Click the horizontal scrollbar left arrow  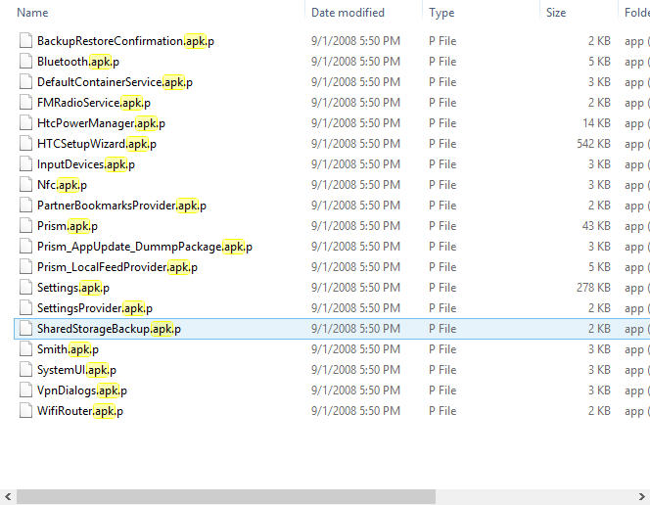[x=8, y=496]
